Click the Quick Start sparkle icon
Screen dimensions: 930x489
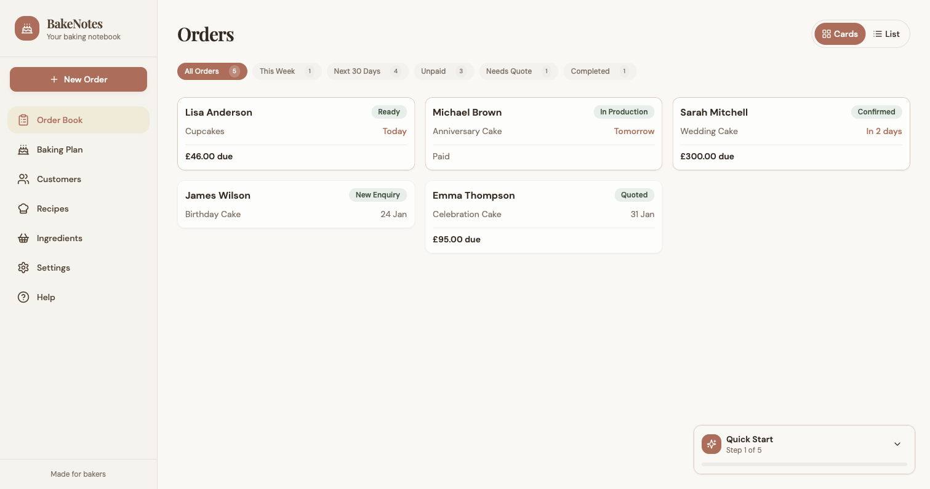click(x=711, y=444)
